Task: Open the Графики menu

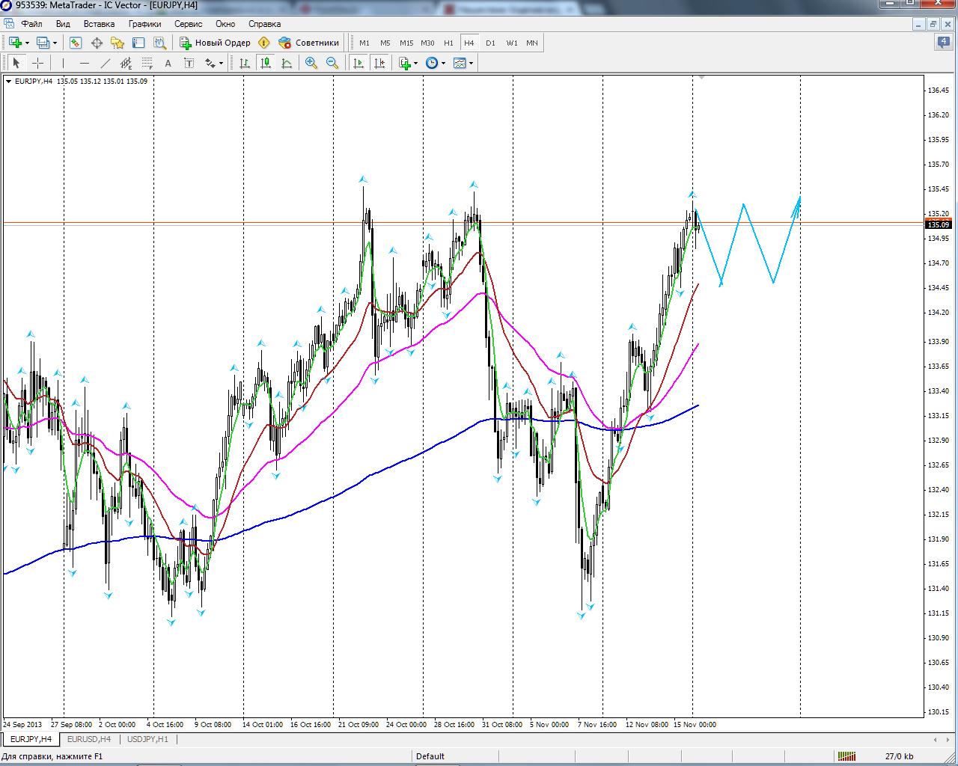Action: [x=144, y=24]
